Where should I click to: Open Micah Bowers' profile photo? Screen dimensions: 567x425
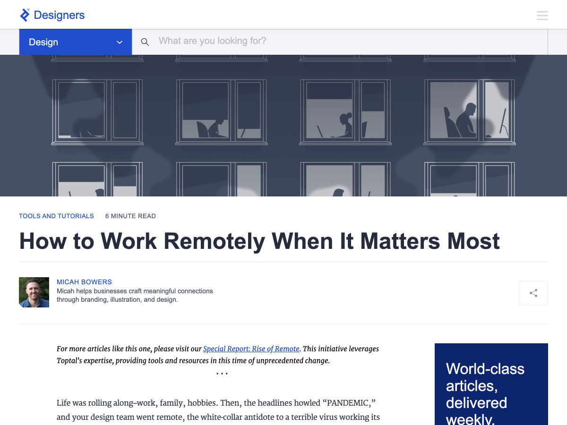click(x=34, y=292)
